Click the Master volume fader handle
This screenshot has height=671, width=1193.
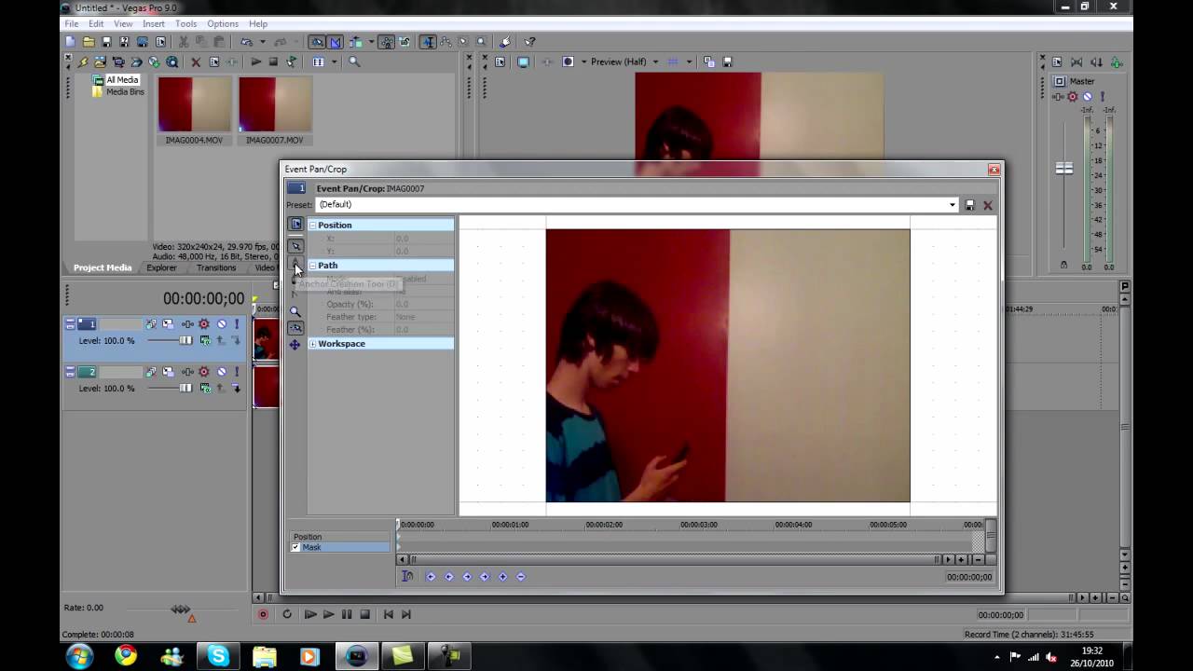click(1063, 169)
